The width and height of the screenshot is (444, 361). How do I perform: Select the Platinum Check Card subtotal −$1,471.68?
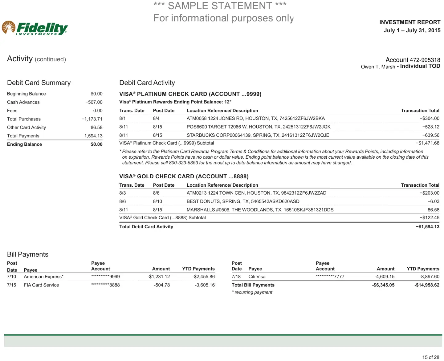click(428, 143)
